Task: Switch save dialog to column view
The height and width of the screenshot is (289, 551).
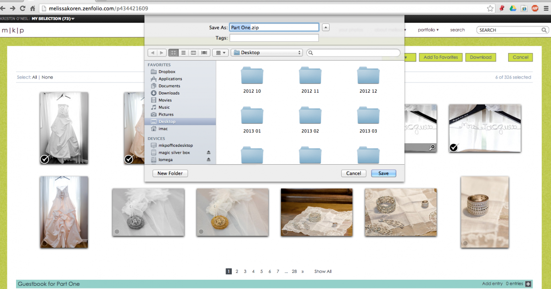Action: tap(194, 53)
